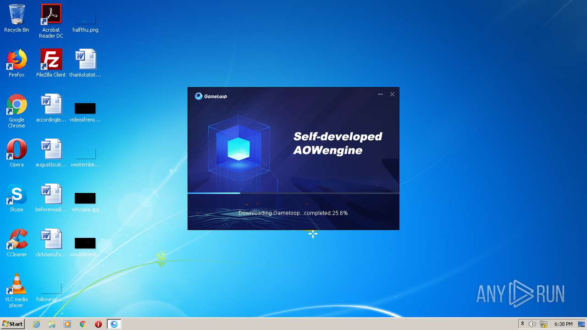Viewport: 587px width, 330px height.
Task: Click the Gameloop download progress bar
Action: (x=293, y=193)
